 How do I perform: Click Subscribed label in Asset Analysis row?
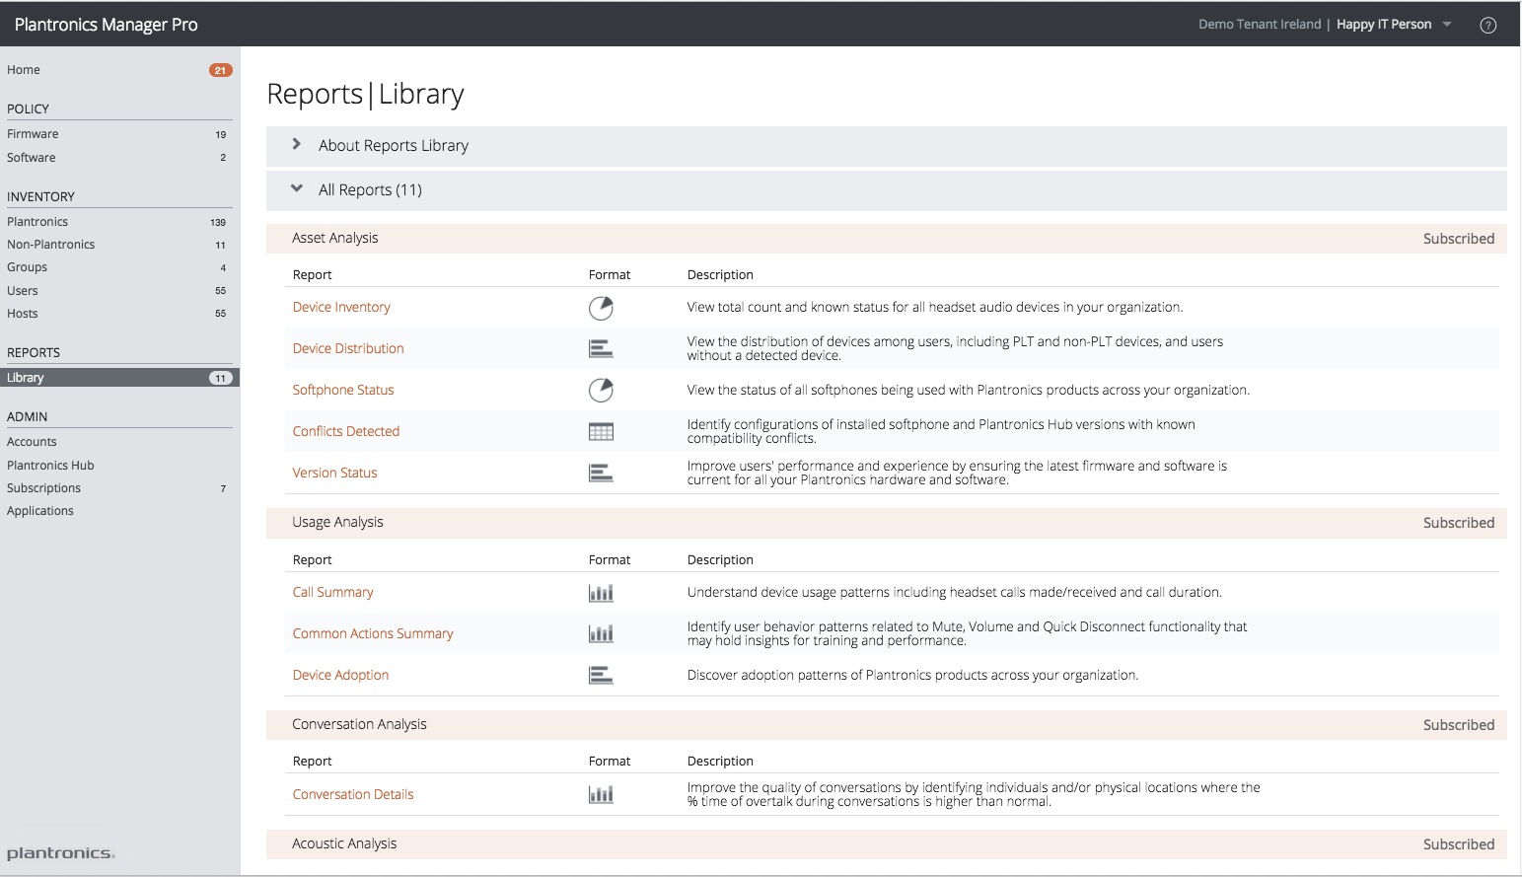pyautogui.click(x=1459, y=239)
